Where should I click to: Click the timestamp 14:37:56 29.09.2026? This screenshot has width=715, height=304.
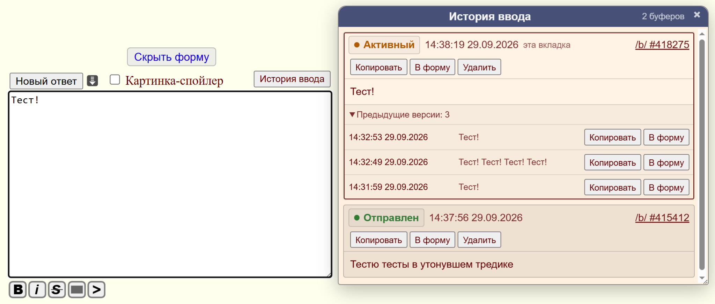point(476,218)
